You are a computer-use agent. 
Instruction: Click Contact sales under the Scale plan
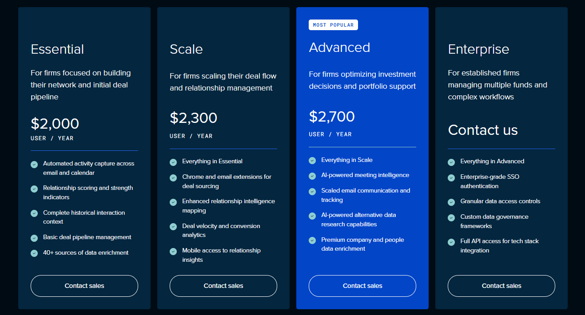[223, 286]
